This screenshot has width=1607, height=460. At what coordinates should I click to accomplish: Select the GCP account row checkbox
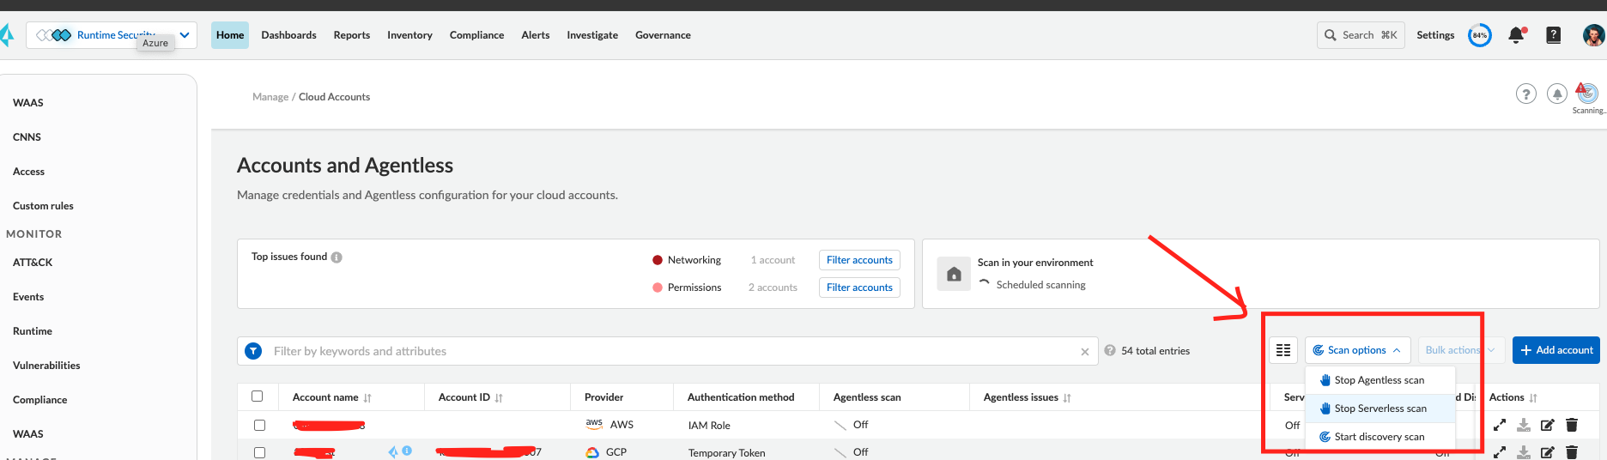[259, 452]
